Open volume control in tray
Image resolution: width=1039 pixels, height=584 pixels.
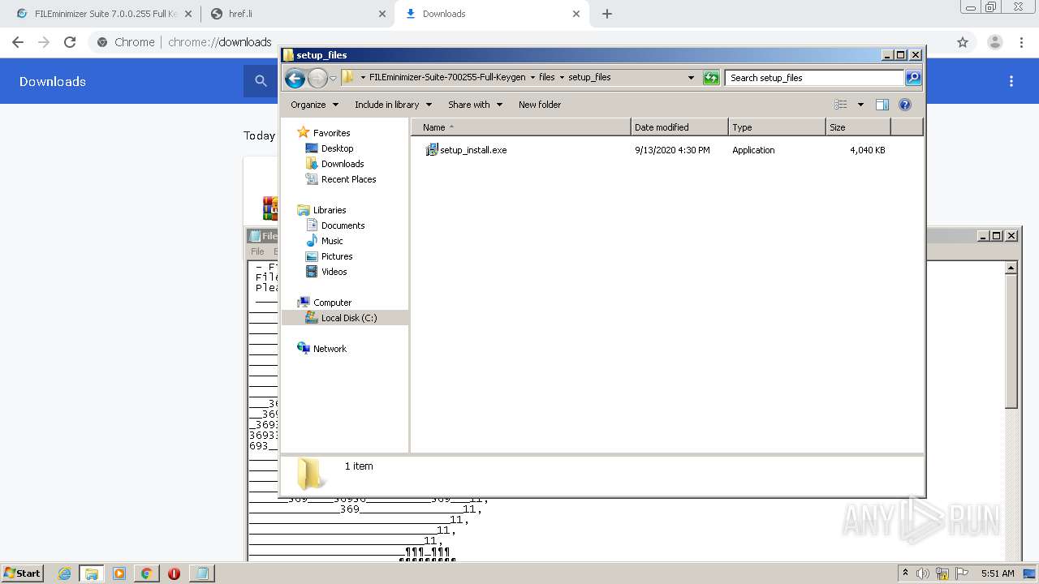click(923, 573)
